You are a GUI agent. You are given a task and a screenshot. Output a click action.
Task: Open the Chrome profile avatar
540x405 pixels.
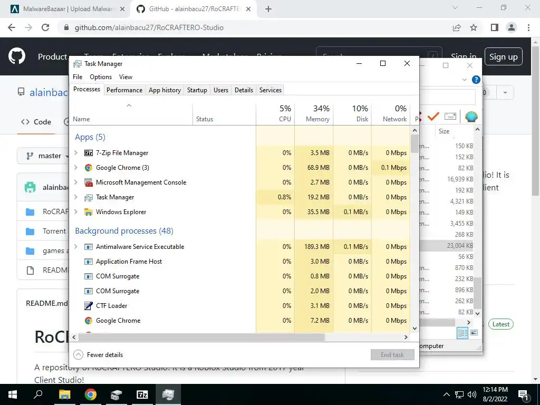click(x=512, y=27)
